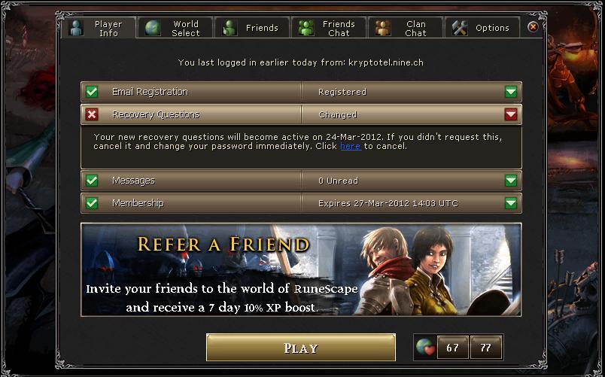The width and height of the screenshot is (605, 377).
Task: Expand the Messages row arrow
Action: coord(511,181)
